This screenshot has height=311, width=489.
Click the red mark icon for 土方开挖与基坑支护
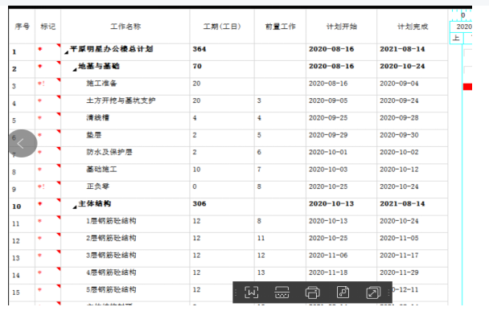tap(40, 100)
